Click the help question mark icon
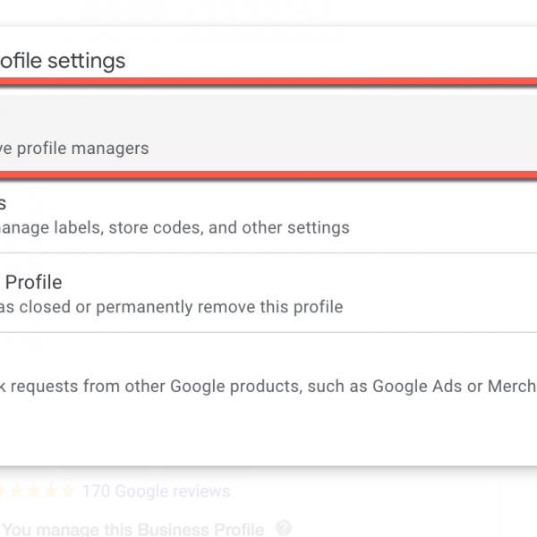The image size is (537, 537). click(284, 528)
